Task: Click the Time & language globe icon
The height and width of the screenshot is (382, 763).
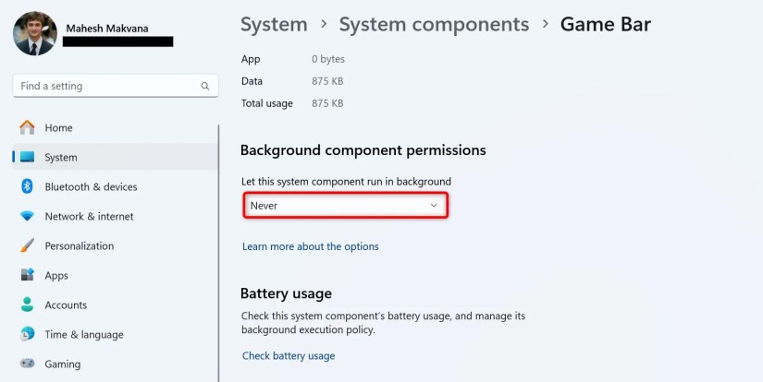Action: pos(27,334)
